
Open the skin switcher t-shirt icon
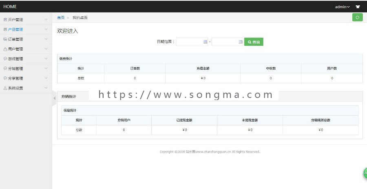pos(358,7)
